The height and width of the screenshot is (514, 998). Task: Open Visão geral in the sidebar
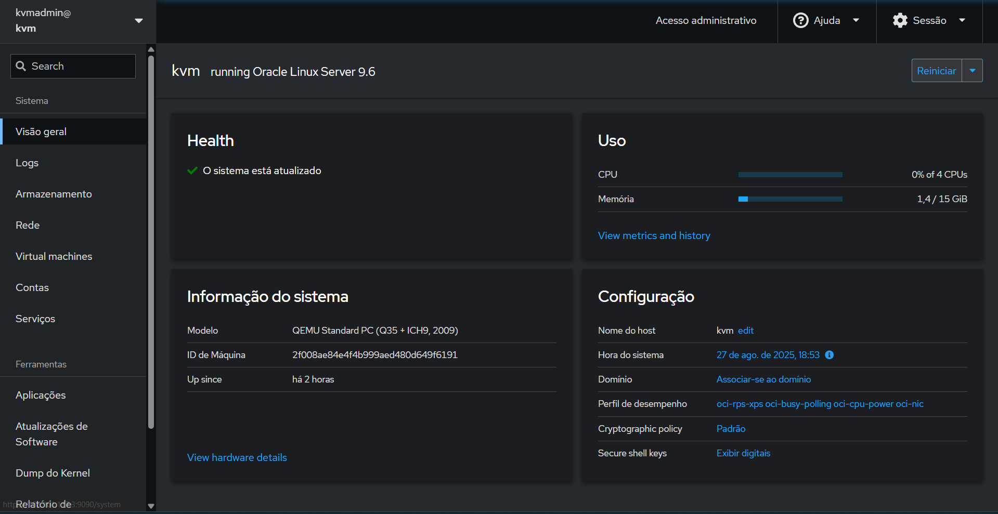pos(74,131)
